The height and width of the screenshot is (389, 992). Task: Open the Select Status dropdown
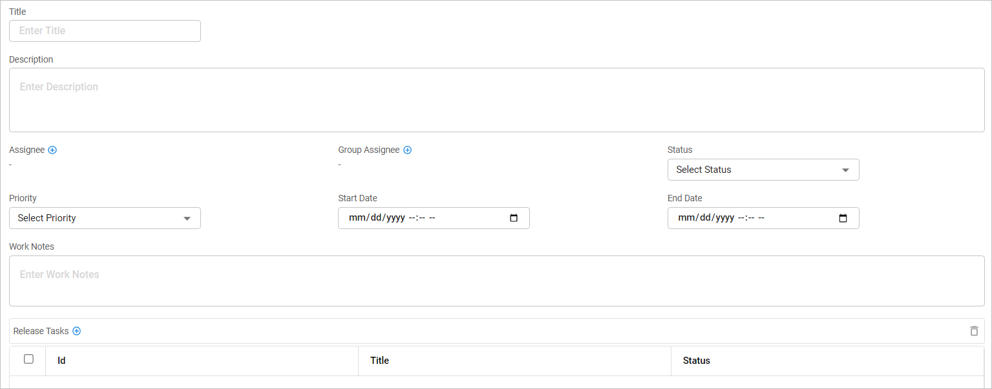click(x=763, y=170)
